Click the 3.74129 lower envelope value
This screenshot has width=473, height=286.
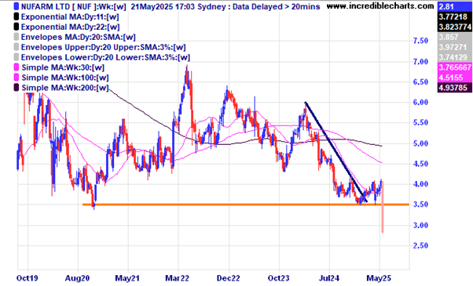pos(455,57)
